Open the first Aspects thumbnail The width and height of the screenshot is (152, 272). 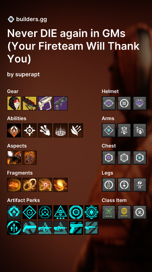[x=14, y=158]
